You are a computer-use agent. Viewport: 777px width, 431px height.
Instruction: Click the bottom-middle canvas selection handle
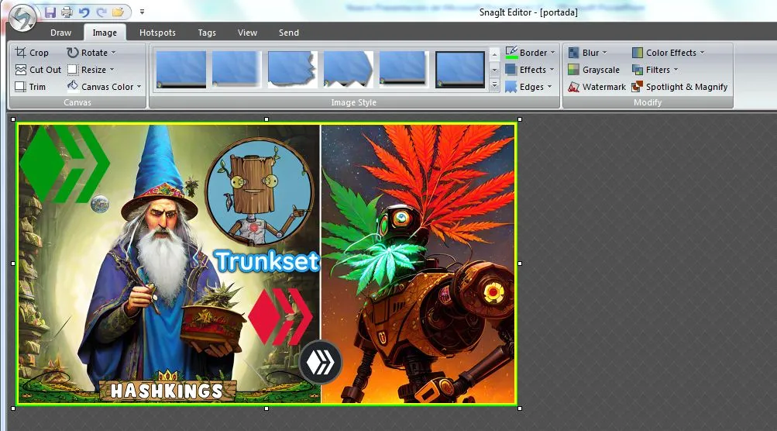tap(266, 409)
